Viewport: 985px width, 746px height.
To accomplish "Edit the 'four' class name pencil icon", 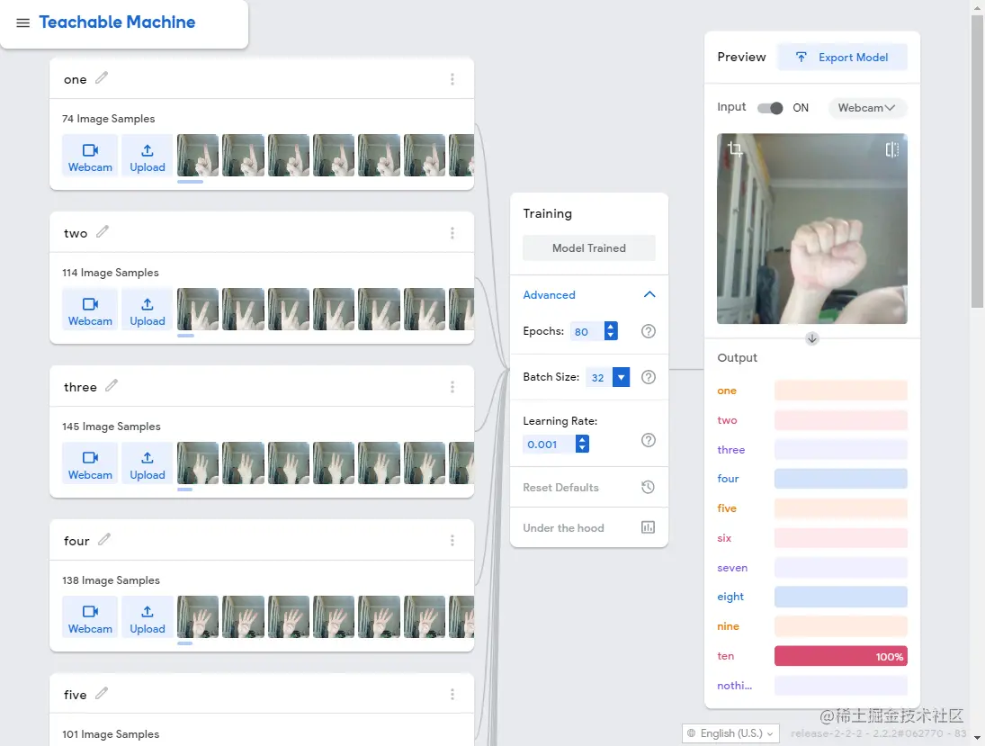I will [x=104, y=539].
